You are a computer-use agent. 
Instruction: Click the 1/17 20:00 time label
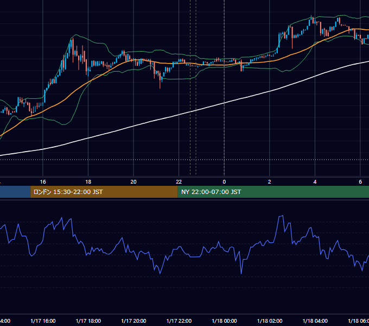pyautogui.click(x=133, y=321)
